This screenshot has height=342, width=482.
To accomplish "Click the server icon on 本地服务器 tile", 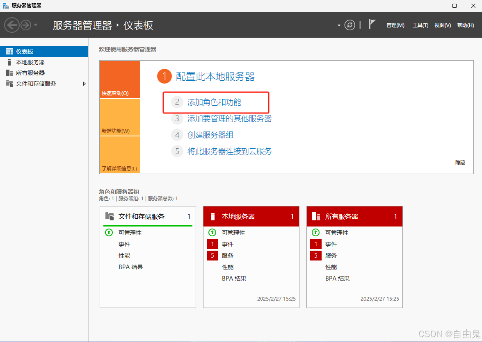I will pyautogui.click(x=212, y=216).
